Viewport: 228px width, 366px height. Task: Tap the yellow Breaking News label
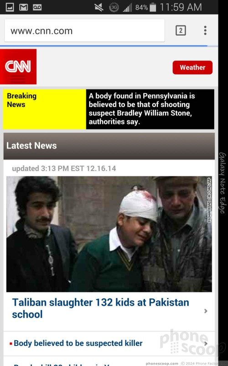tap(44, 109)
